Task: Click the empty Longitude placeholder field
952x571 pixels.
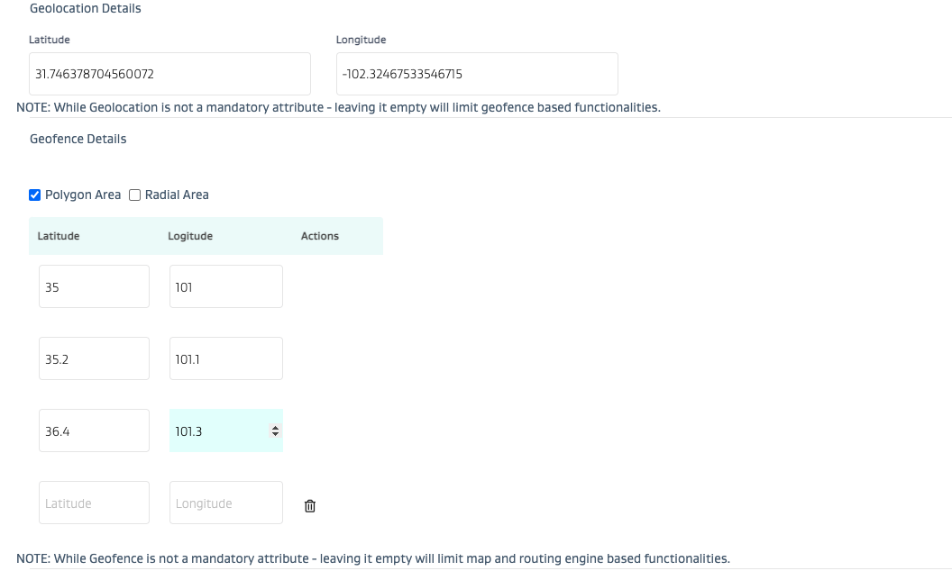Action: 225,503
